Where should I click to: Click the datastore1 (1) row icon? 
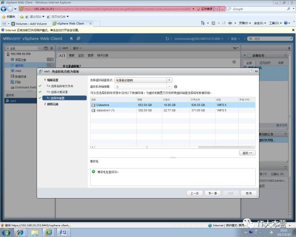pos(93,110)
